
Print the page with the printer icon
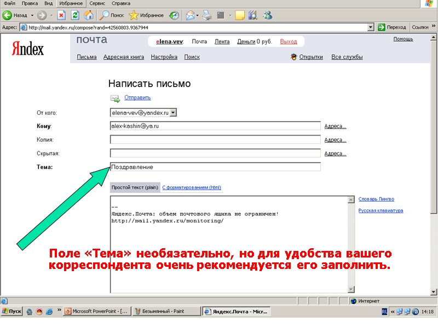(x=206, y=15)
